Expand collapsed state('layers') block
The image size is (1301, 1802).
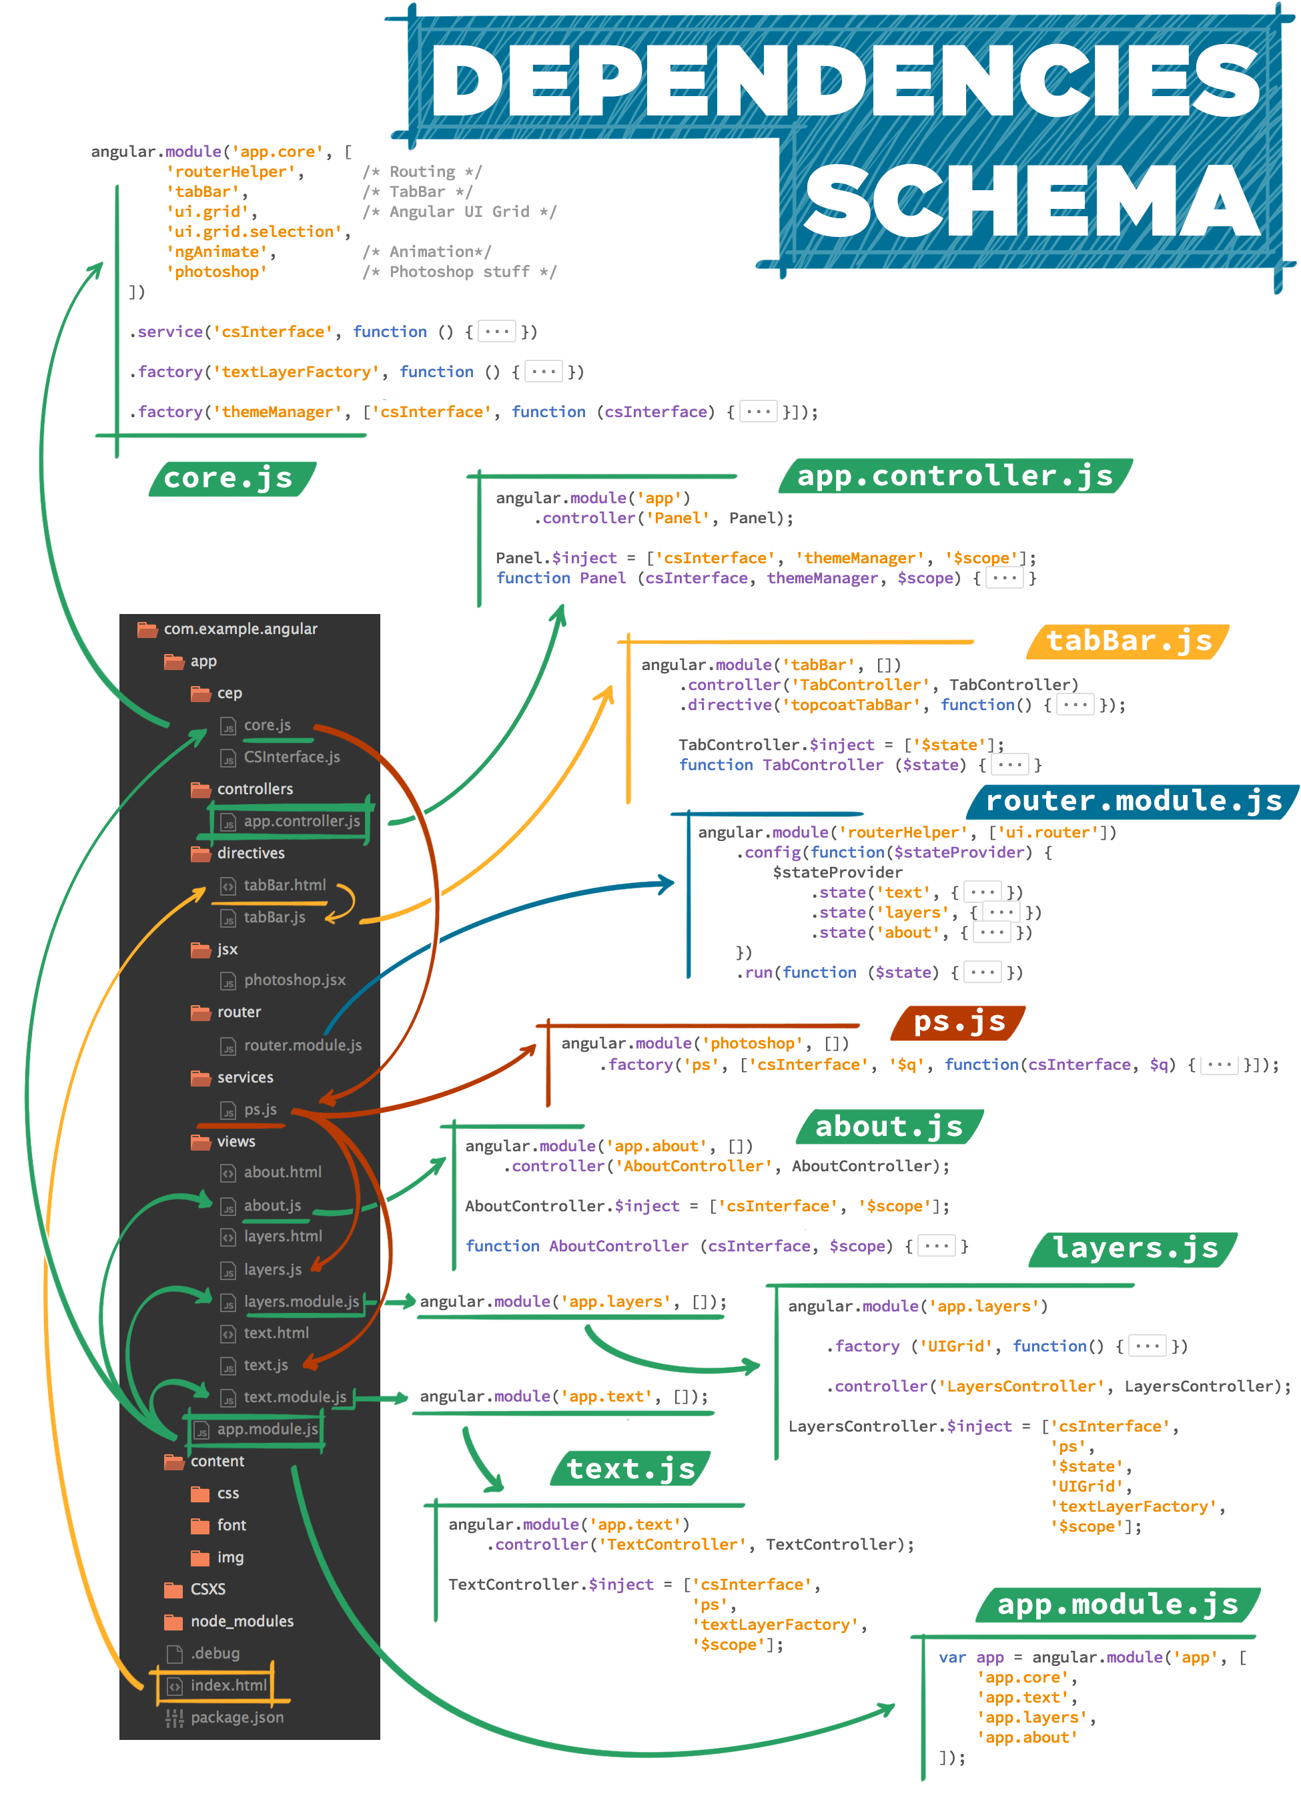[1001, 912]
